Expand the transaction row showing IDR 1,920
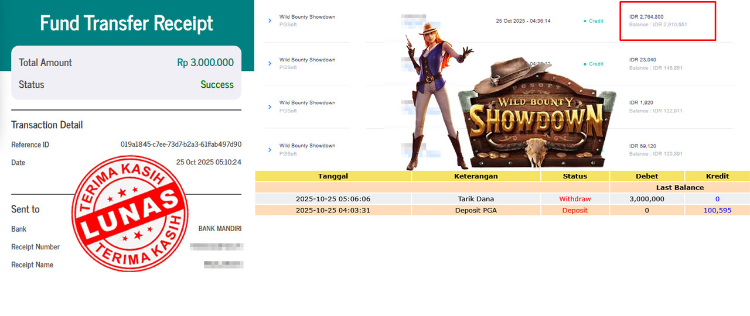The image size is (750, 316). pyautogui.click(x=270, y=107)
